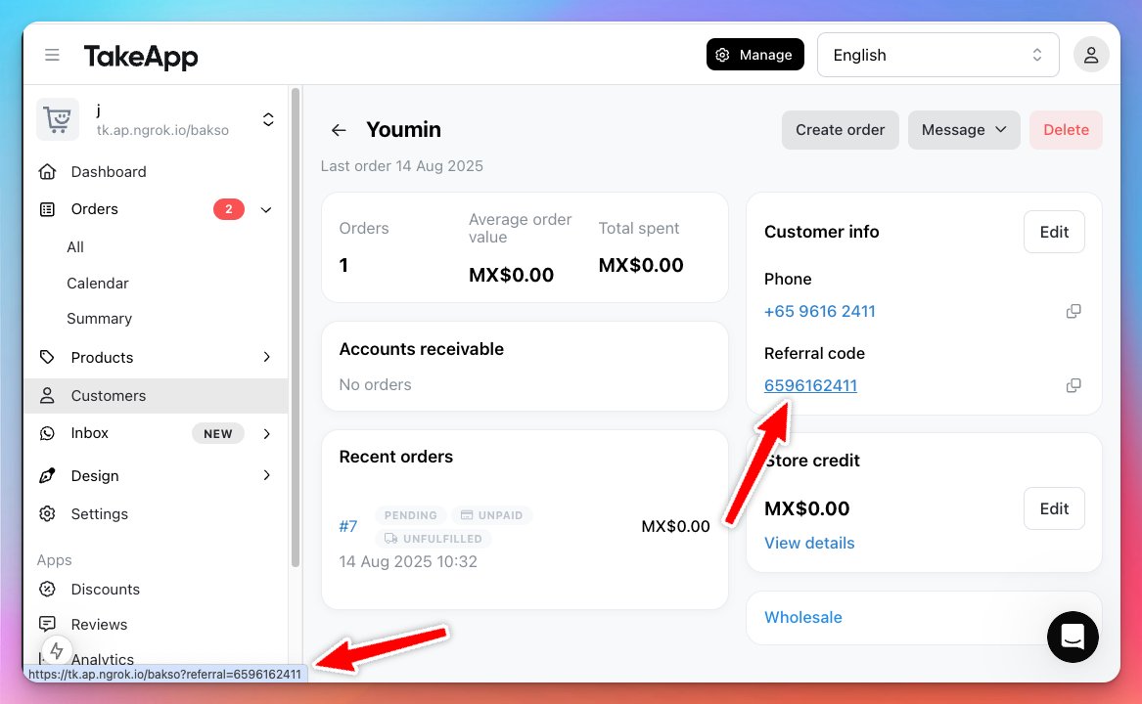Copy the referral code with copy icon
This screenshot has width=1142, height=704.
pos(1073,386)
